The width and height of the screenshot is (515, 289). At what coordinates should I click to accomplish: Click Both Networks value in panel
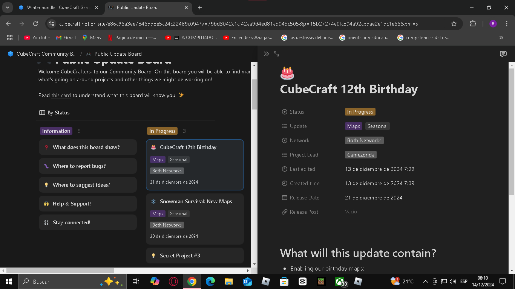click(x=364, y=140)
